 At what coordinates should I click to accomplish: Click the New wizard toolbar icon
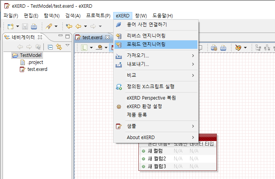[10, 26]
